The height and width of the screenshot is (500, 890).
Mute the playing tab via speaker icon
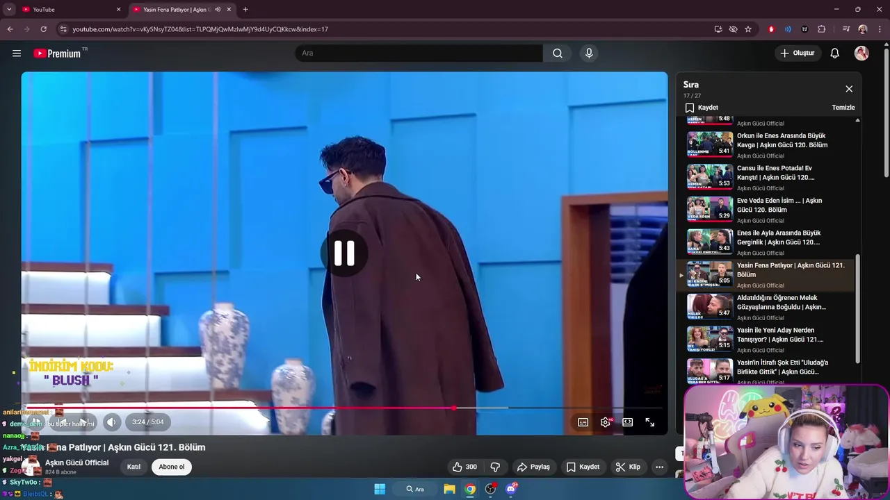click(x=218, y=10)
